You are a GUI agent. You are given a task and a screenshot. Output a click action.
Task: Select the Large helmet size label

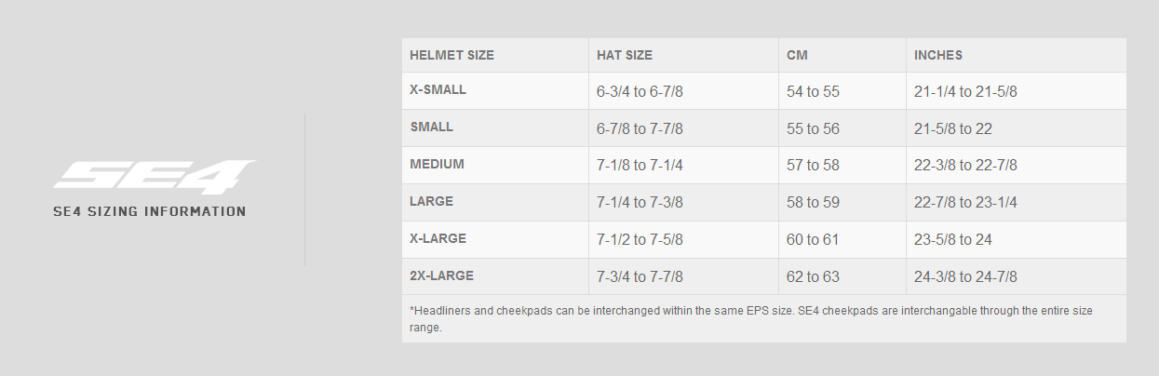point(432,201)
